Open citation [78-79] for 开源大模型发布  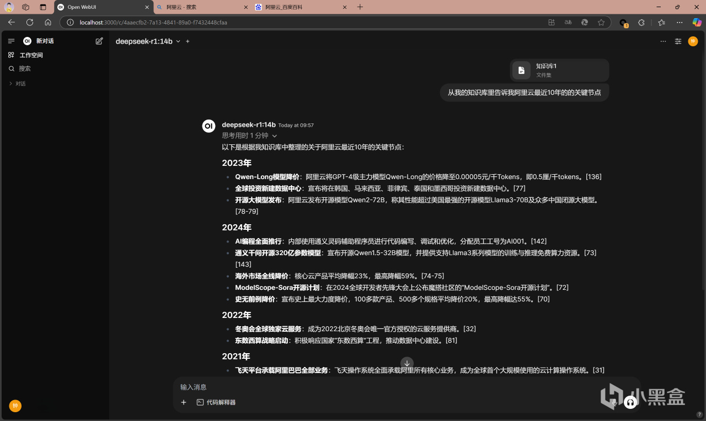[x=247, y=212]
